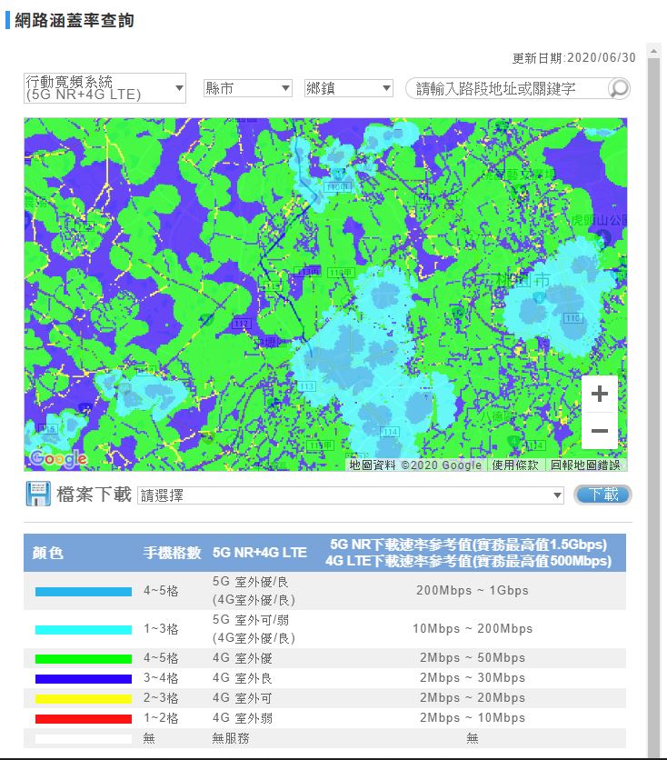The width and height of the screenshot is (667, 760).
Task: Click the cyan 1~3格 color swatch
Action: coord(84,630)
